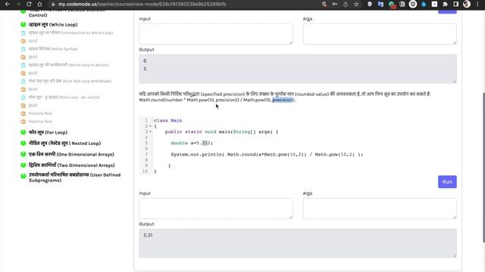Open the Introduction to While Loop lesson
485x272 pixels.
click(x=70, y=32)
